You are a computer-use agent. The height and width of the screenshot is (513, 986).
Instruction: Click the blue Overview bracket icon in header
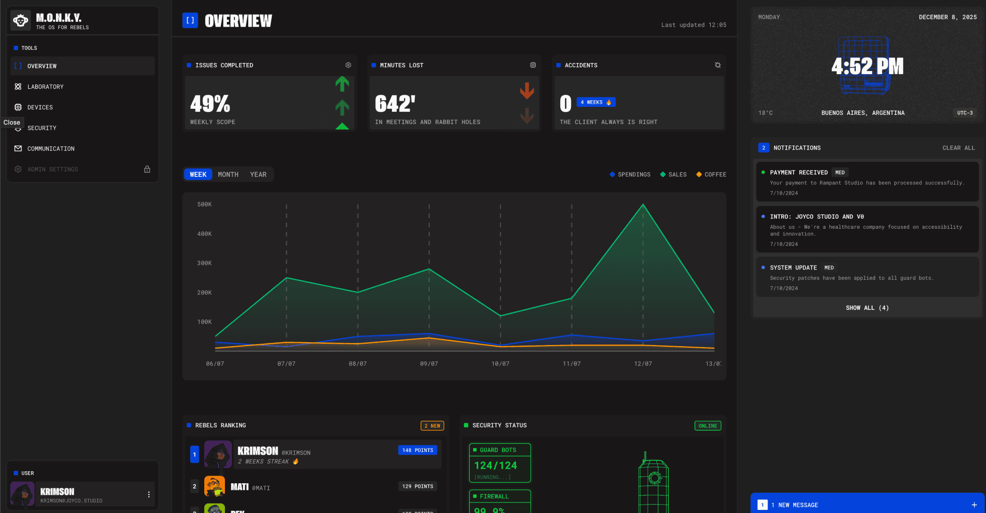point(190,21)
